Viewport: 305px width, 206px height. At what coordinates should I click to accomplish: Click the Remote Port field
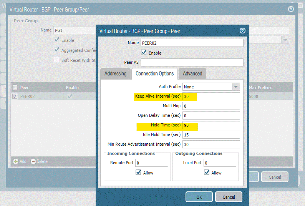click(x=152, y=163)
